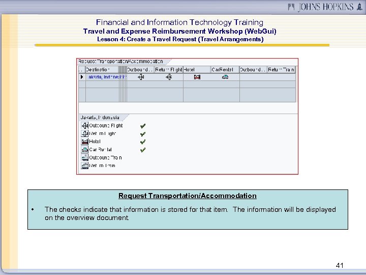Click the Outbound flight column header
Viewport: 366px width, 275px height.
point(140,70)
